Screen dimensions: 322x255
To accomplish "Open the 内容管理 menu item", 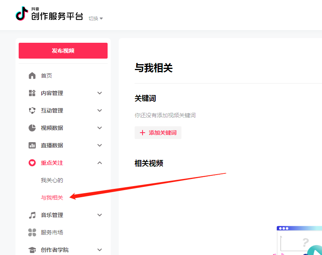I will 52,93.
